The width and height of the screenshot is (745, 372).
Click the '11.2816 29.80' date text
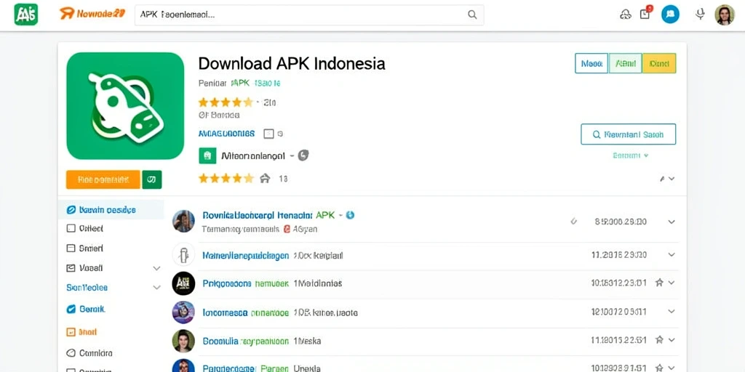619,255
